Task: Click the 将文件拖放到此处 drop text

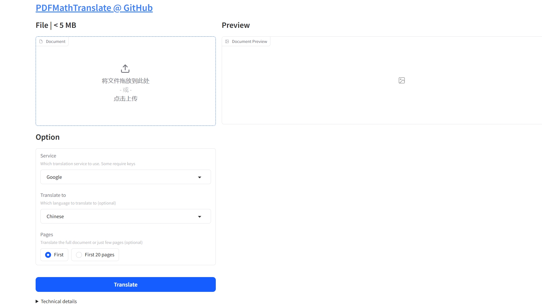Action: pos(126,81)
